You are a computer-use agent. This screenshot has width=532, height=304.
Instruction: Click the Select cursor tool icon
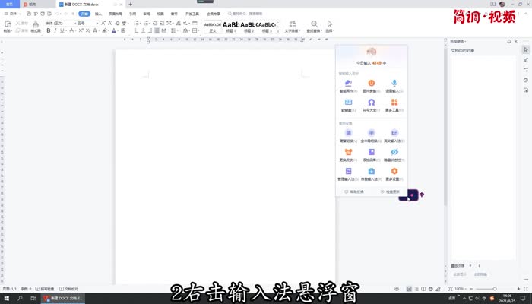pos(330,24)
